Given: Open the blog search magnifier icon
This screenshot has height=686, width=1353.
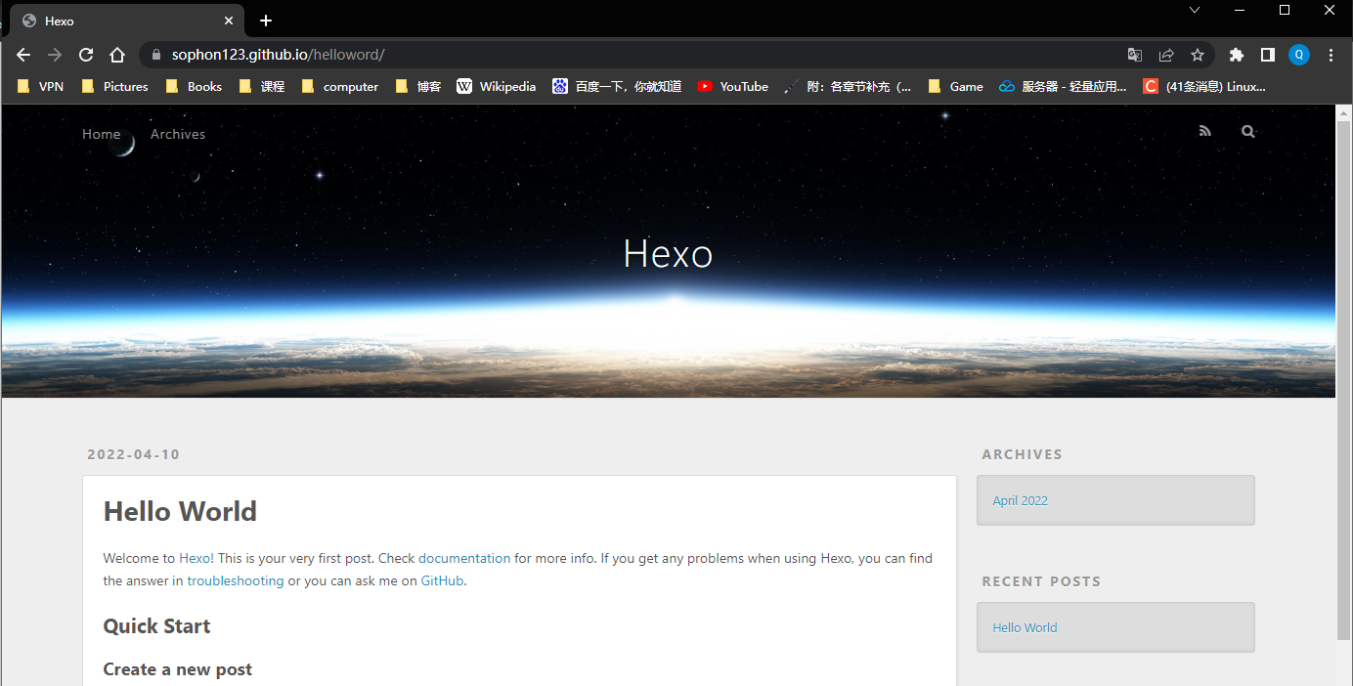Looking at the screenshot, I should tap(1247, 131).
